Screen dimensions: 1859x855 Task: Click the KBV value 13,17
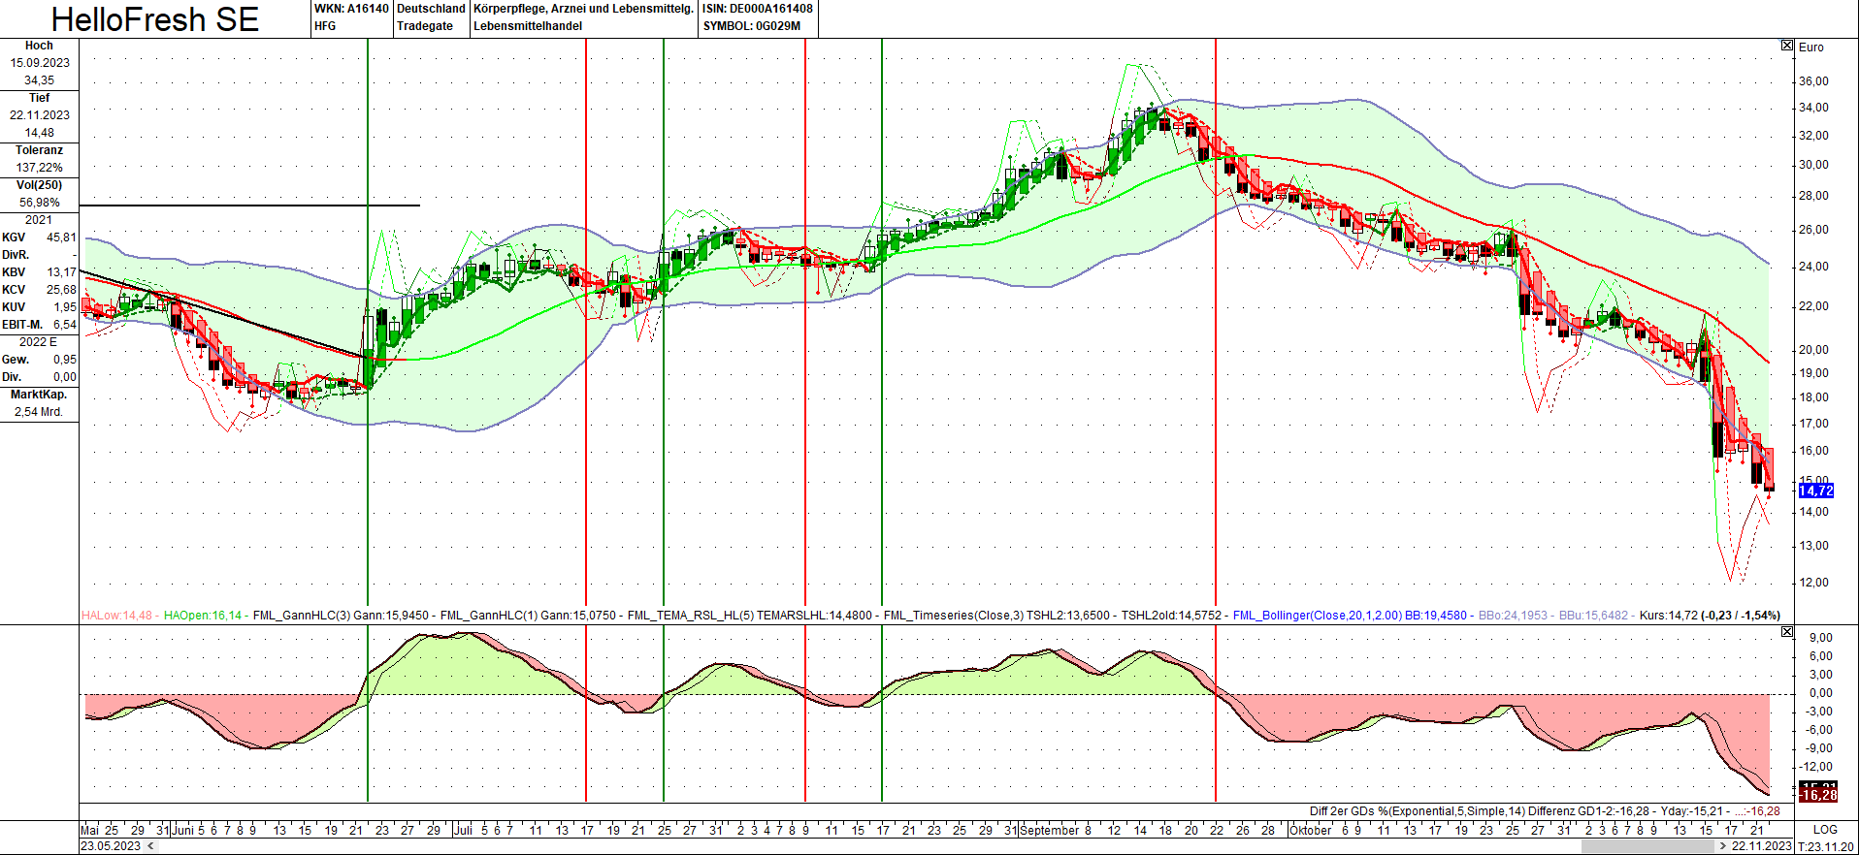click(61, 272)
